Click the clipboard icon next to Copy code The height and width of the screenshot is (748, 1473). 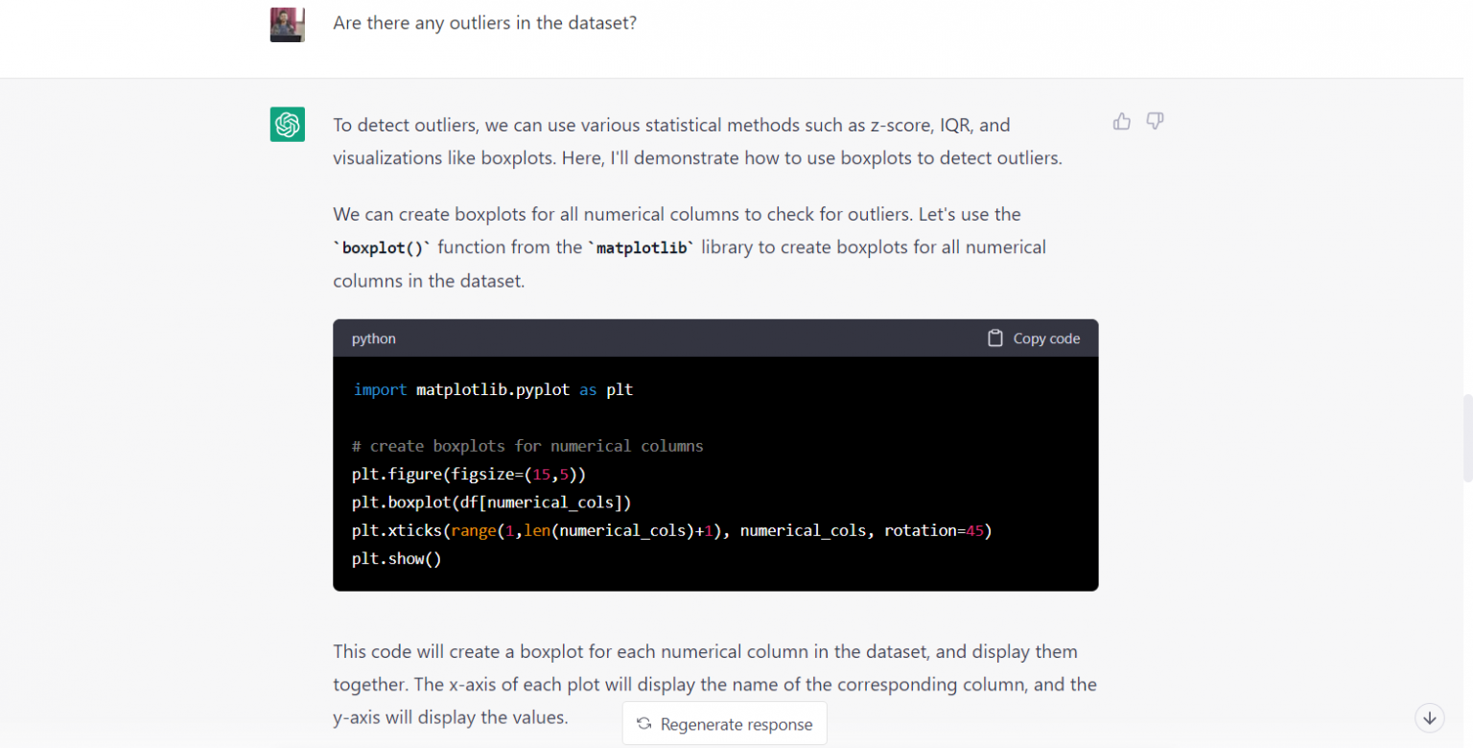click(995, 338)
